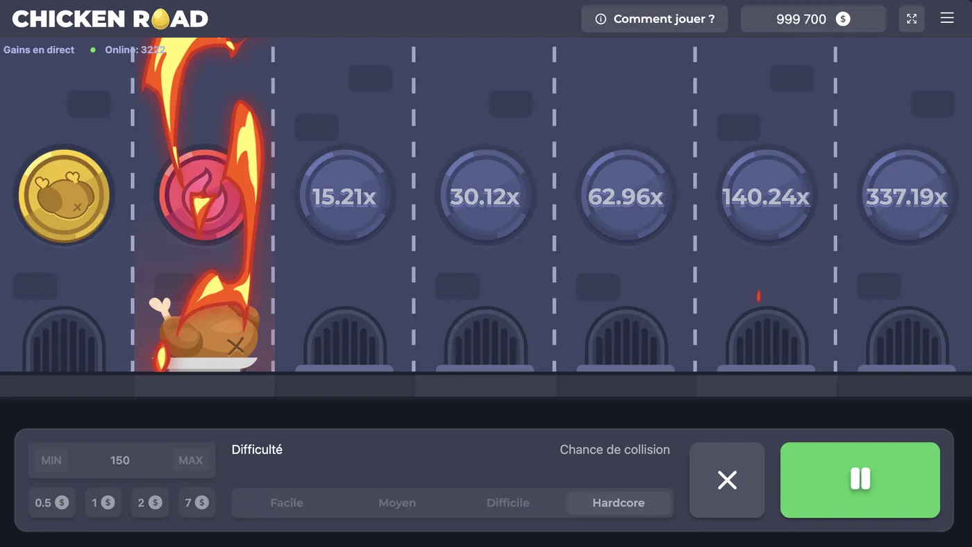The width and height of the screenshot is (972, 547).
Task: Click the 150 bet amount field
Action: (x=120, y=460)
